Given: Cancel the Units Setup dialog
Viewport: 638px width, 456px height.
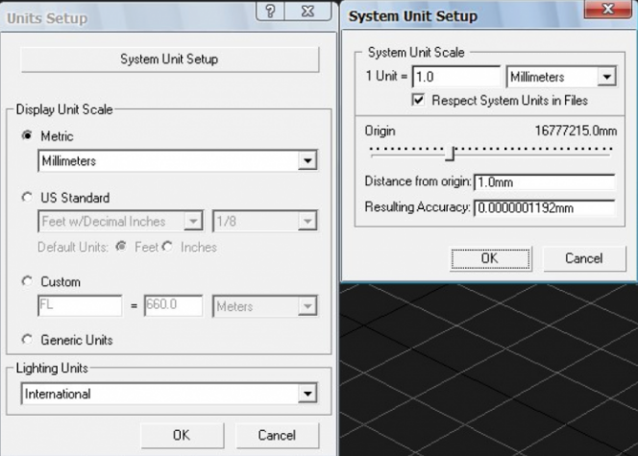Looking at the screenshot, I should click(x=277, y=435).
